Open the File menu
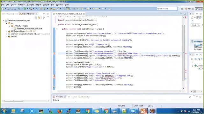The height and width of the screenshot is (114, 204). click(2, 5)
